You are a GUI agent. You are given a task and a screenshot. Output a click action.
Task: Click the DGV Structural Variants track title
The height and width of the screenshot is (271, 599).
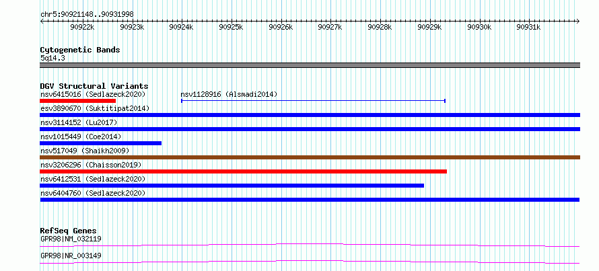click(x=94, y=86)
